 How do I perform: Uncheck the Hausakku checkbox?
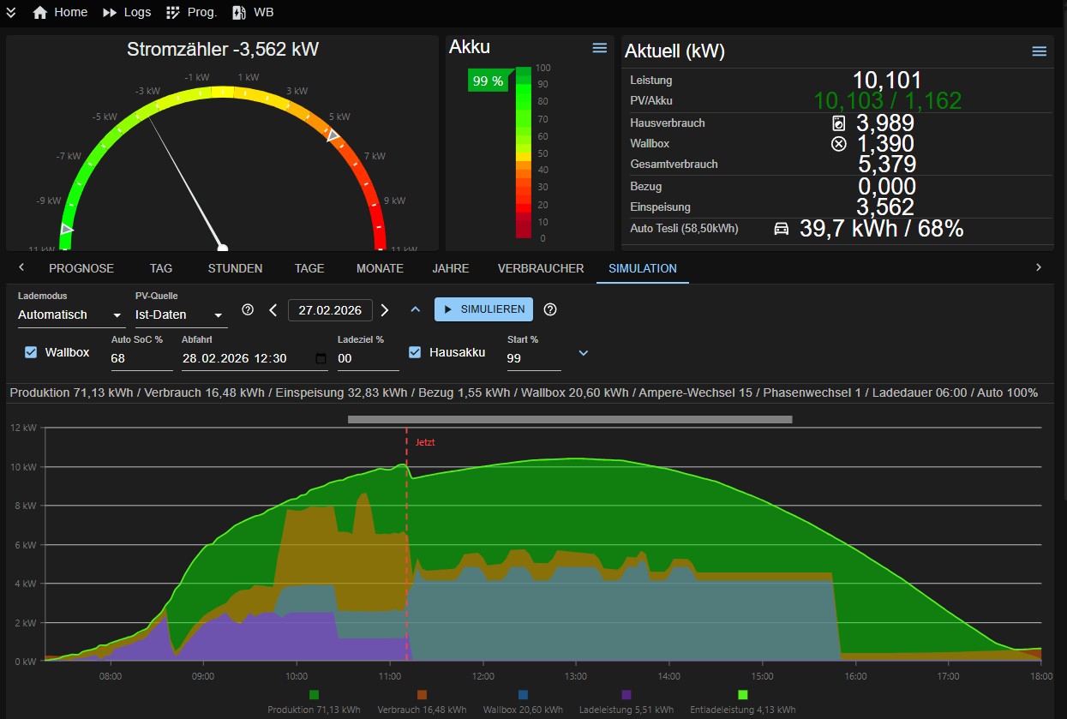click(415, 352)
